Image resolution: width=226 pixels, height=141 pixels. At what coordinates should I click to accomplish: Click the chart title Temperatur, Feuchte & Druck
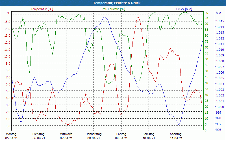click(113, 3)
